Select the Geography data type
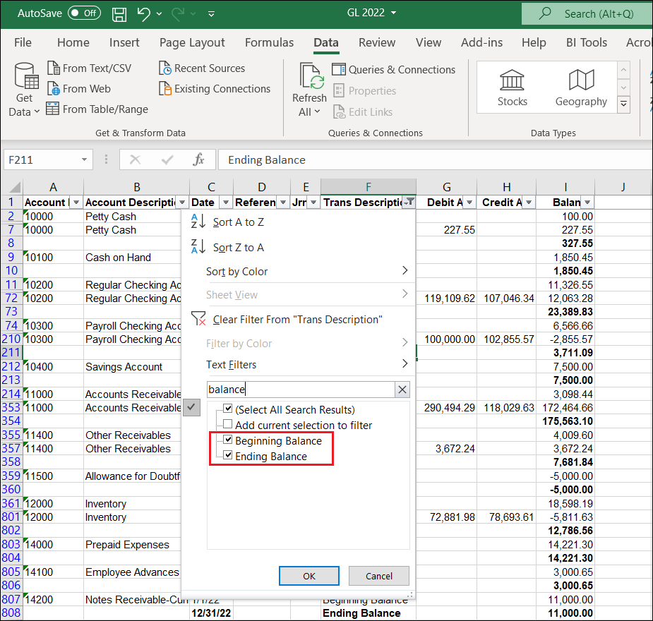The width and height of the screenshot is (653, 621). tap(581, 88)
